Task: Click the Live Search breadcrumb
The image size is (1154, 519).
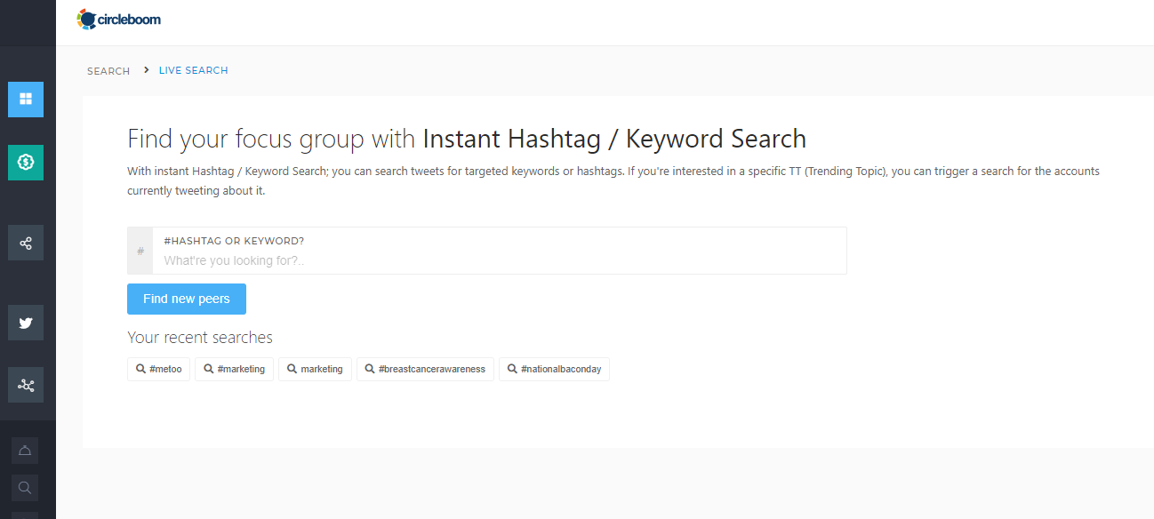Action: tap(194, 71)
